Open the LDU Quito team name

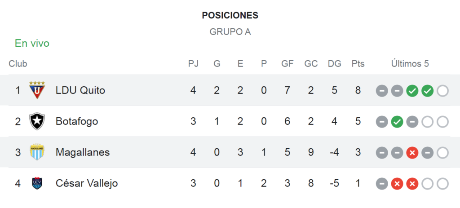point(80,90)
